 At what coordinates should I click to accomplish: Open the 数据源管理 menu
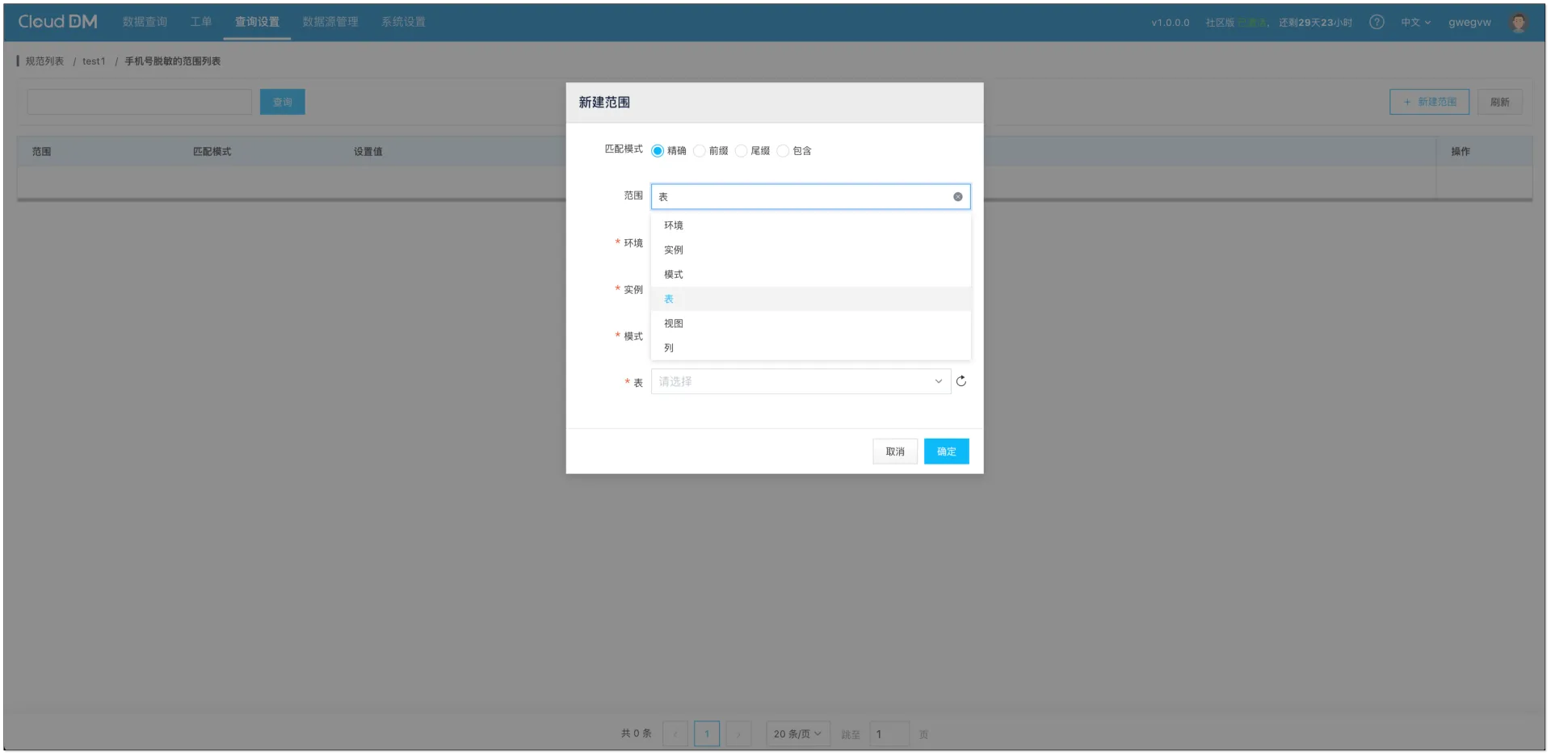point(330,22)
